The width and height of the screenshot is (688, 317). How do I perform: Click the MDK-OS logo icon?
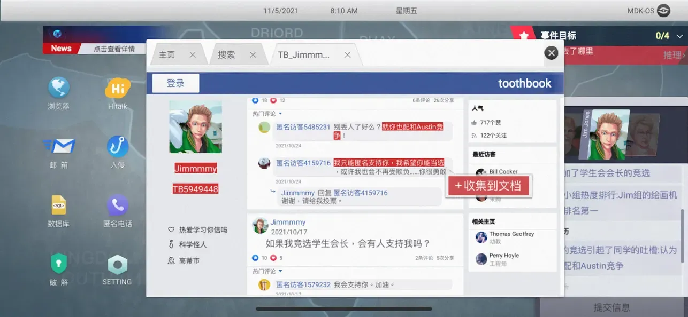(x=663, y=11)
